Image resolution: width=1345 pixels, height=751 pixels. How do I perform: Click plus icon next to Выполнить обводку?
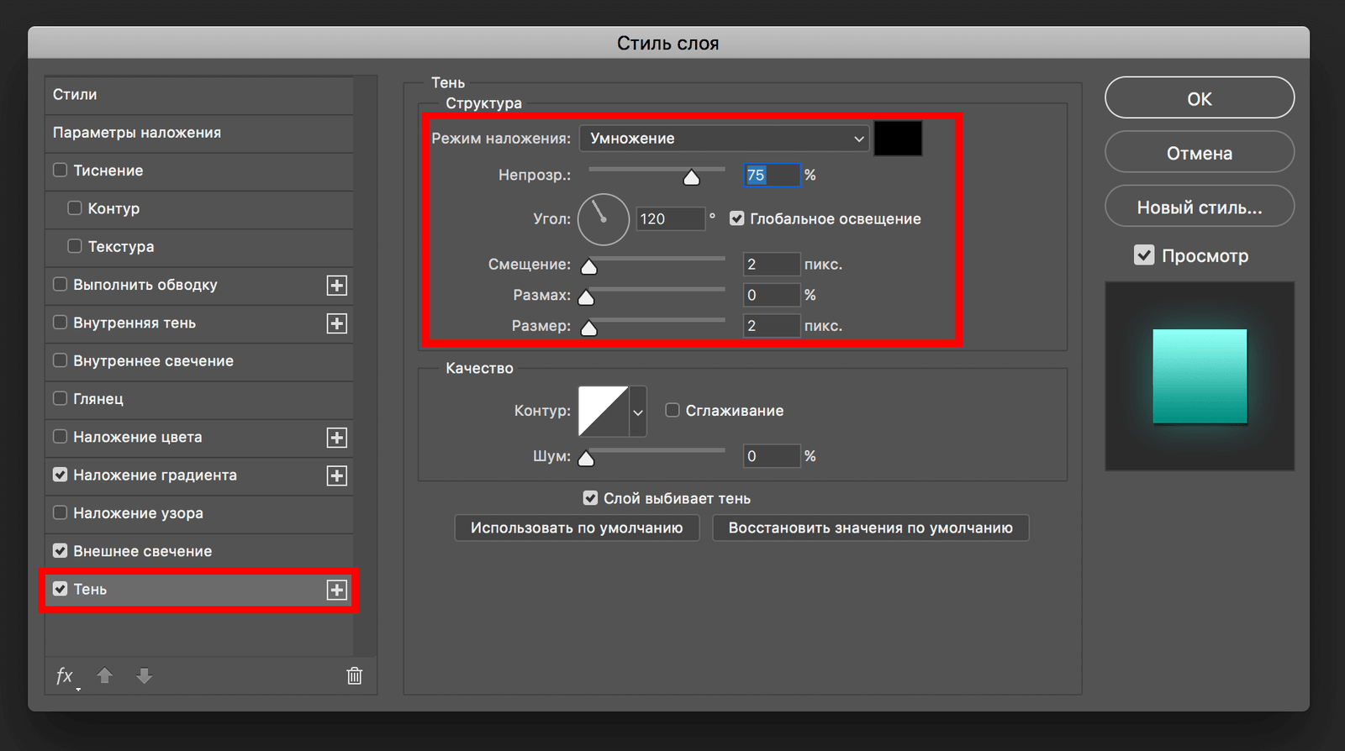tap(337, 286)
